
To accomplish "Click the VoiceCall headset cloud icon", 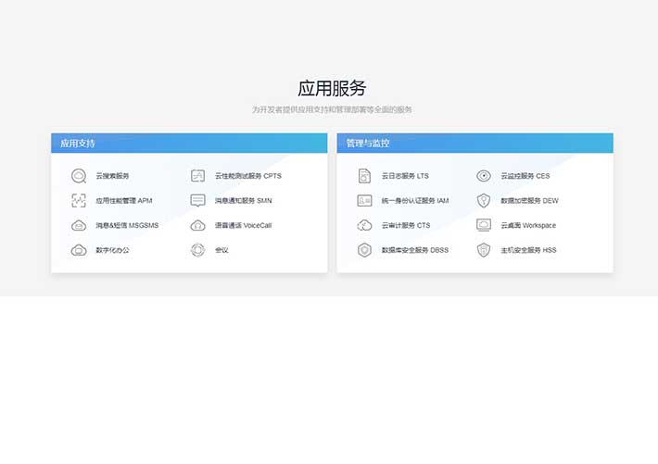I will point(197,225).
